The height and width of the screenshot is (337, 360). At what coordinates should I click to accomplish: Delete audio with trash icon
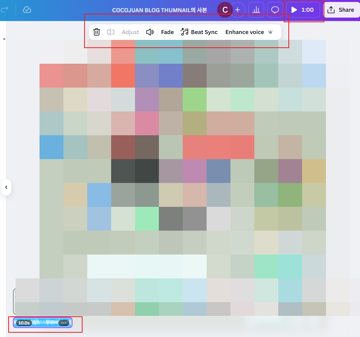point(97,32)
